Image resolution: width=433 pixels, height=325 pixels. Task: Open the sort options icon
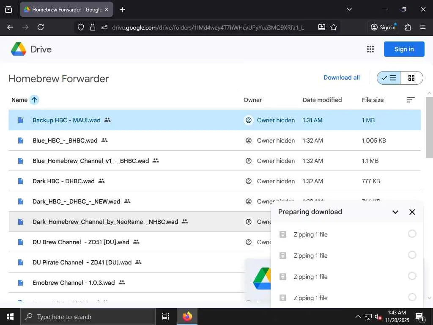(411, 100)
